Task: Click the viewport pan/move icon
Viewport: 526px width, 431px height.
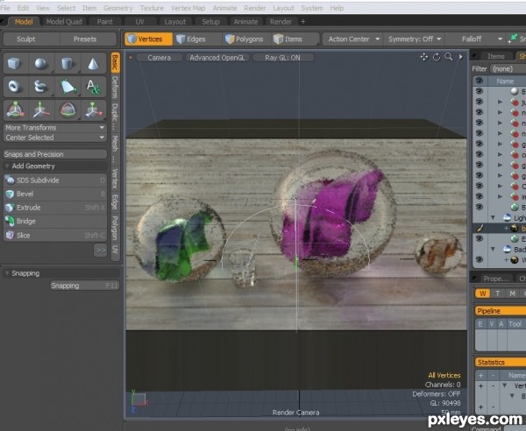Action: pyautogui.click(x=424, y=57)
